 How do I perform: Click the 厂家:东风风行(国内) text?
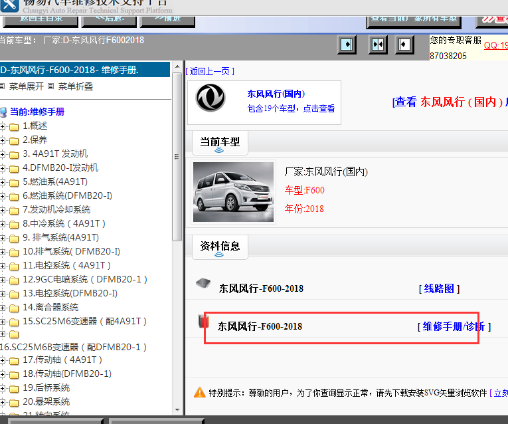pos(326,171)
